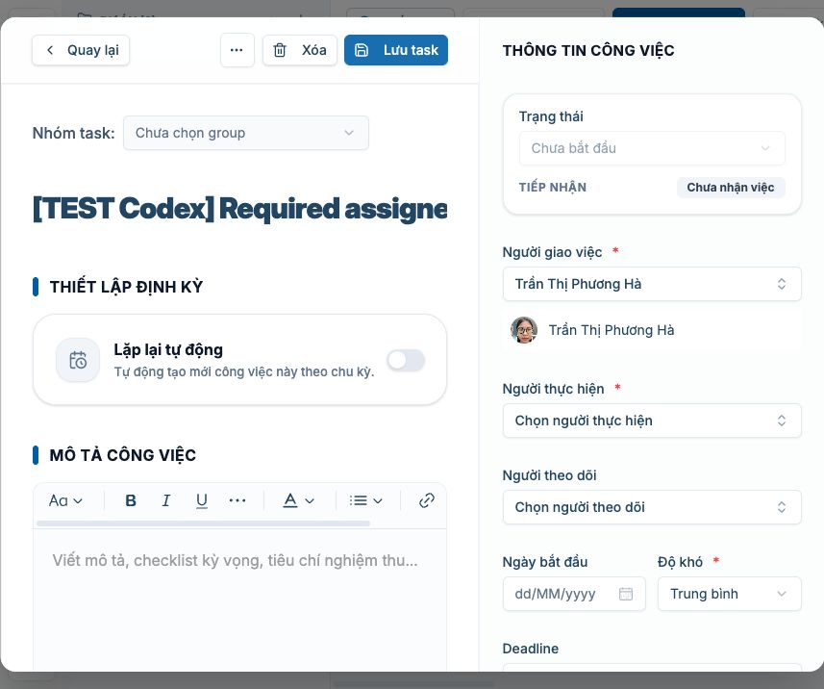Viewport: 824px width, 689px height.
Task: Show more formatting options in editor toolbar
Action: [237, 500]
